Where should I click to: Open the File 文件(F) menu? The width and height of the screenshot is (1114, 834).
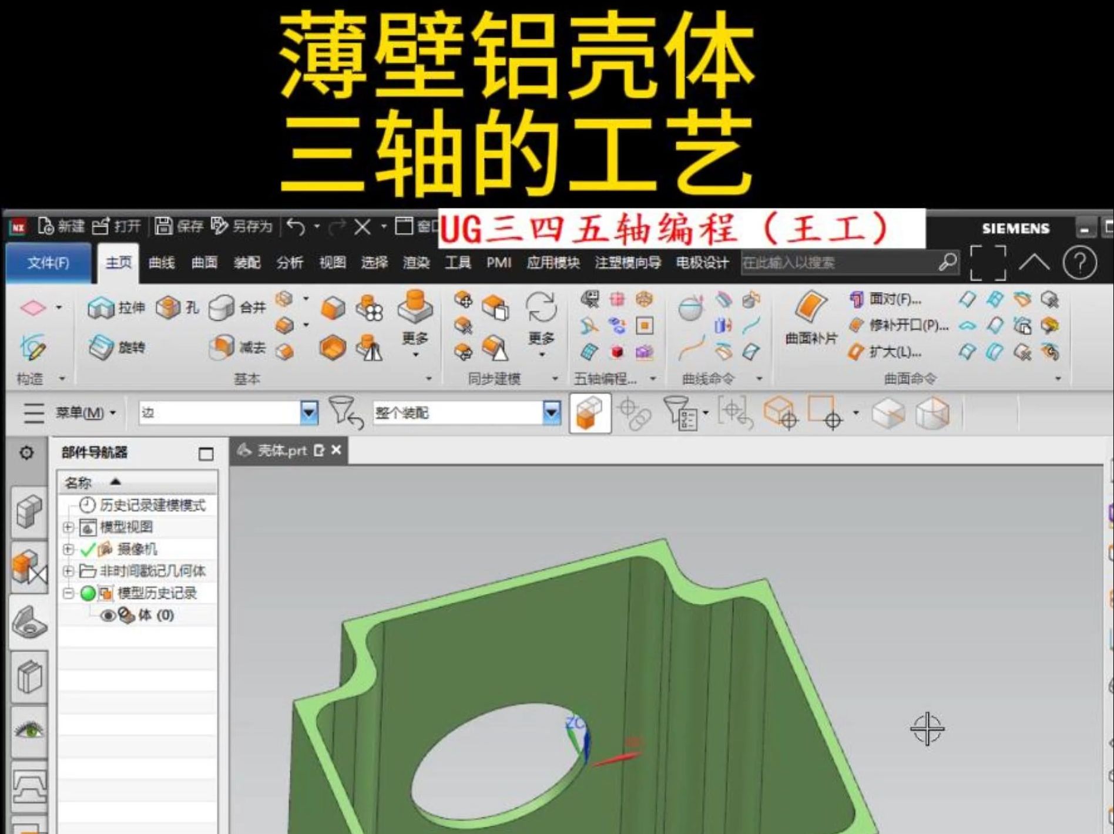click(48, 263)
